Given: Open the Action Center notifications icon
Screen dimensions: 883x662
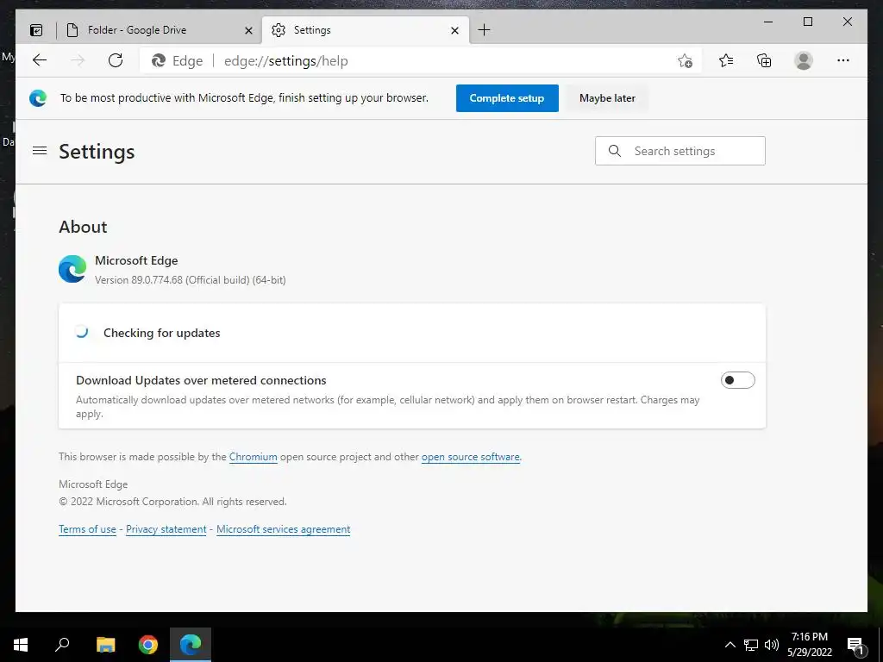Looking at the screenshot, I should pyautogui.click(x=855, y=645).
